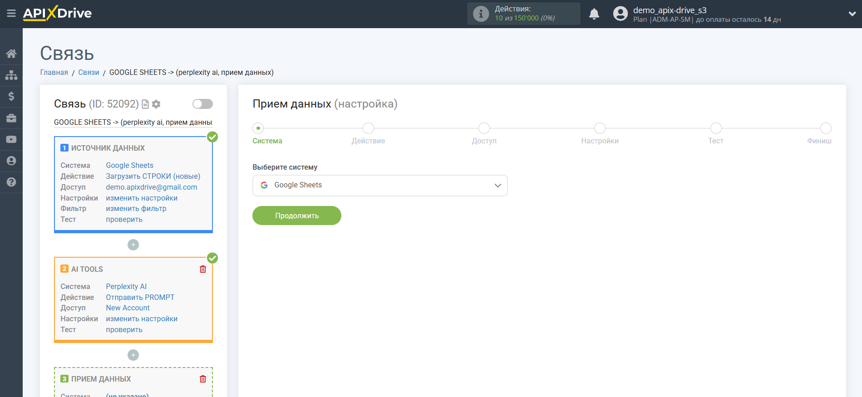Open the connections sitemap icon in sidebar
The width and height of the screenshot is (862, 397).
click(x=11, y=75)
